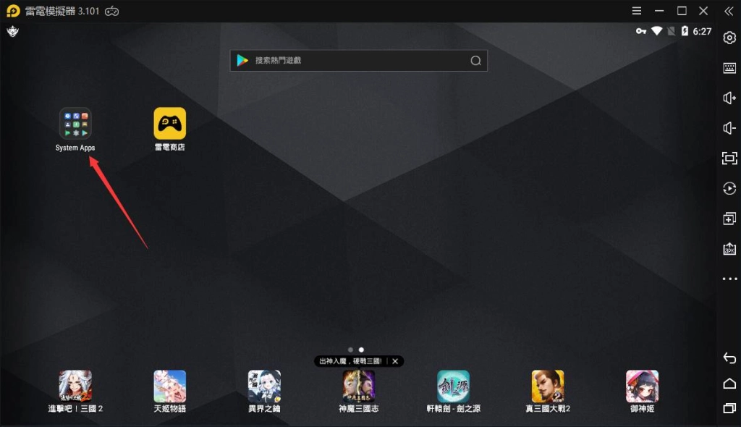Open the keyboard mapping tool
741x427 pixels.
pos(729,68)
